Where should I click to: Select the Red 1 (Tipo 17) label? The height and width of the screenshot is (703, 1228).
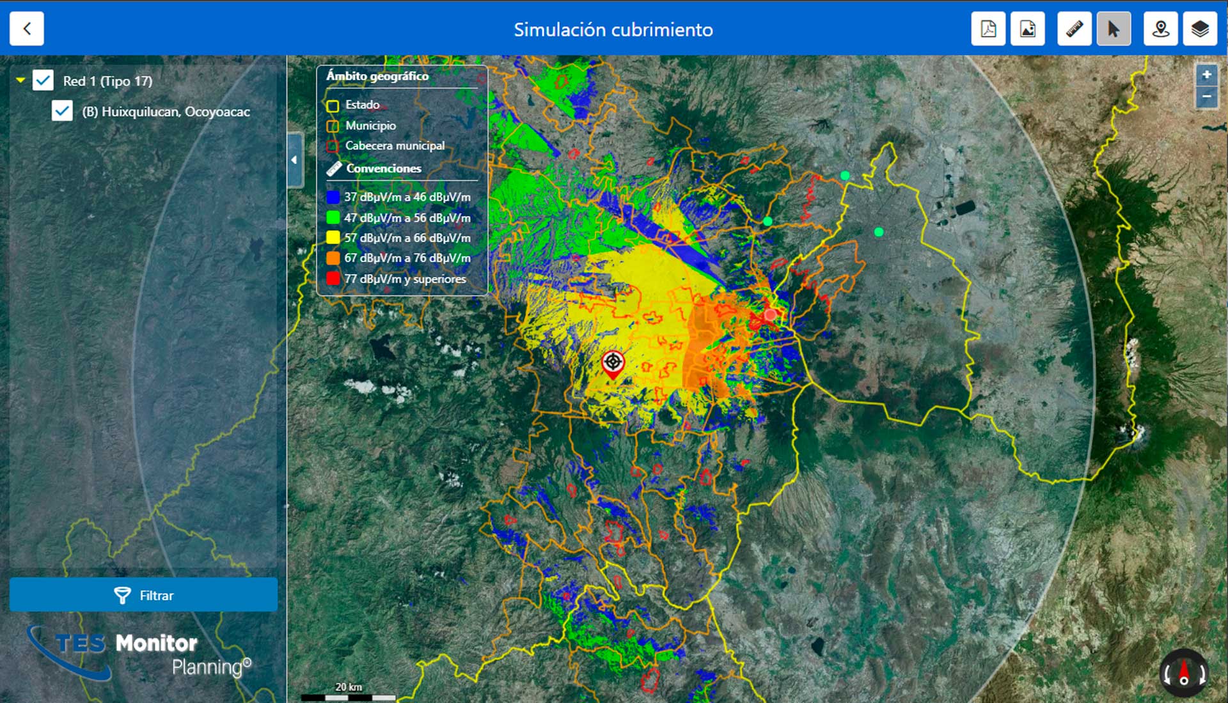pyautogui.click(x=107, y=81)
